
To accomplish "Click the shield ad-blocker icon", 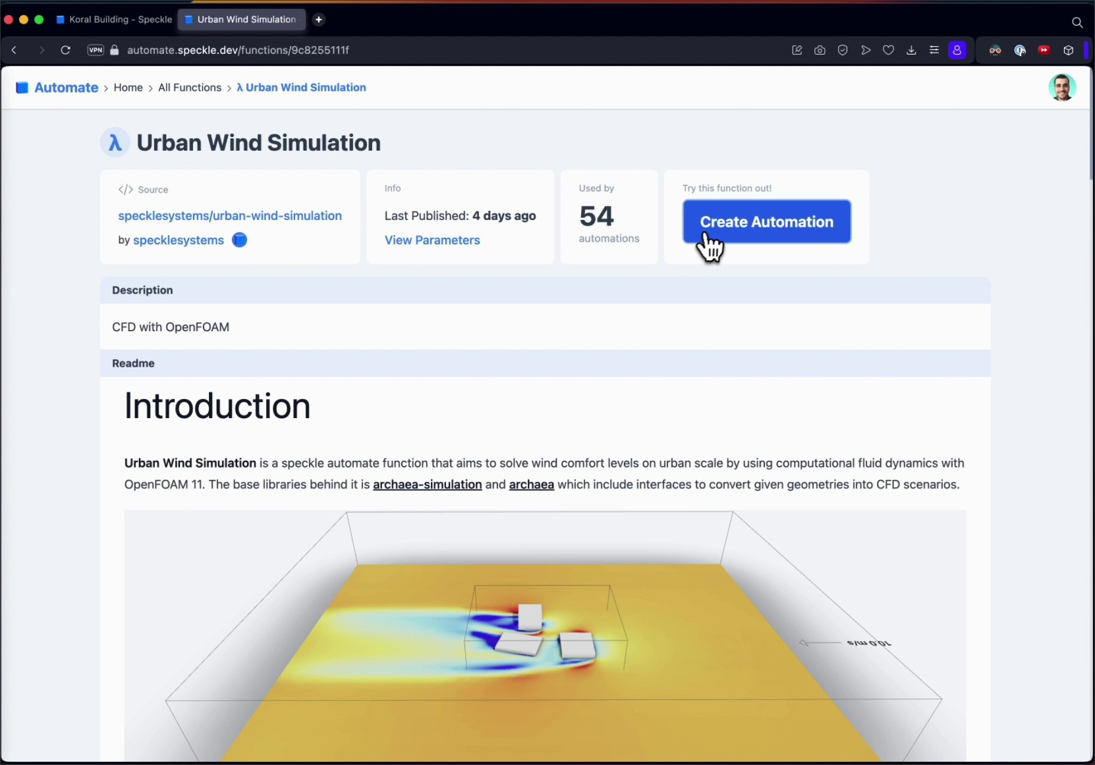I will click(843, 50).
